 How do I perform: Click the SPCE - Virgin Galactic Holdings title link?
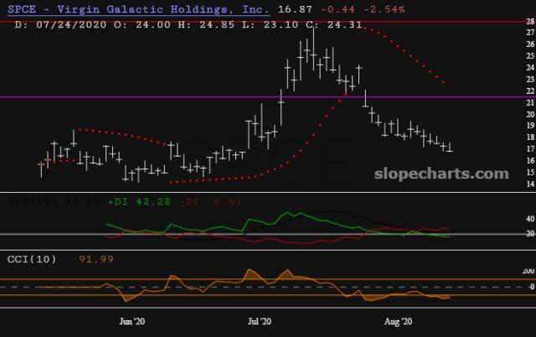[x=138, y=9]
